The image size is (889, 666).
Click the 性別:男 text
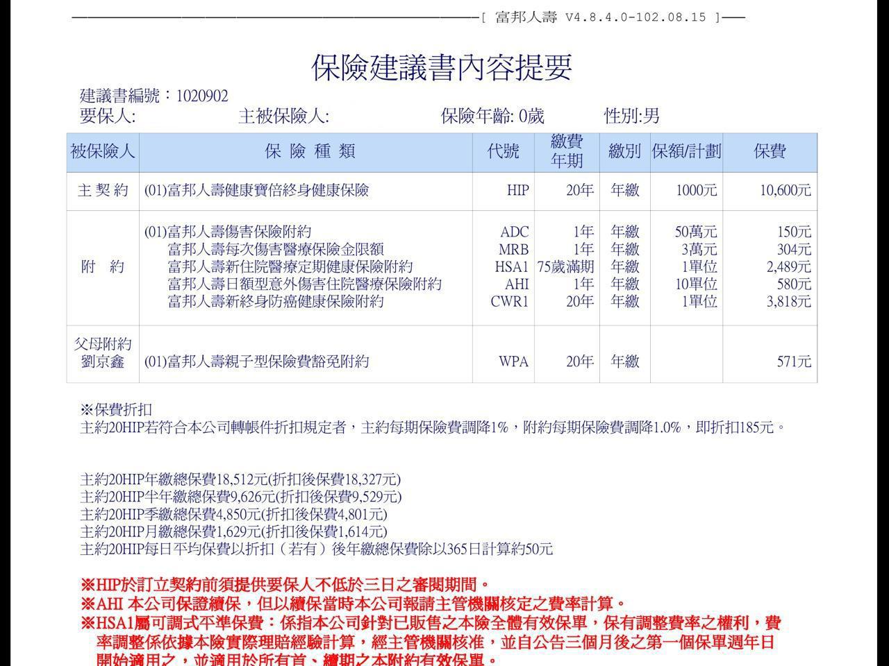point(632,116)
